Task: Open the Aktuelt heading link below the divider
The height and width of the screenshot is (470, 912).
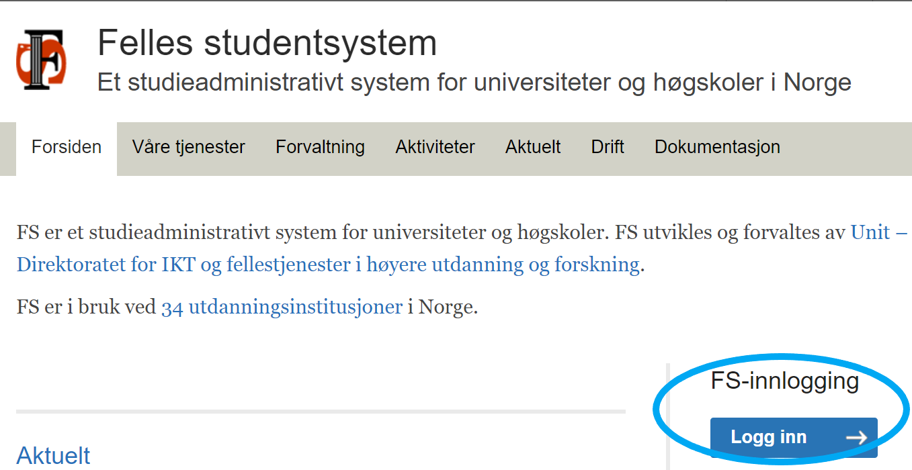Action: 54,455
